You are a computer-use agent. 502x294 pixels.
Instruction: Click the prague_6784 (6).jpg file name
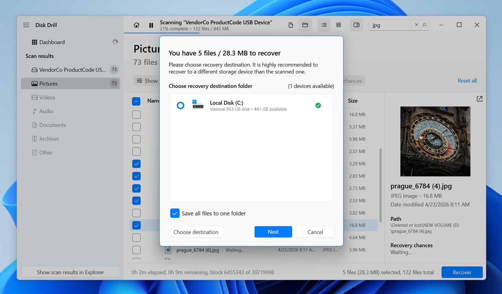pyautogui.click(x=198, y=250)
